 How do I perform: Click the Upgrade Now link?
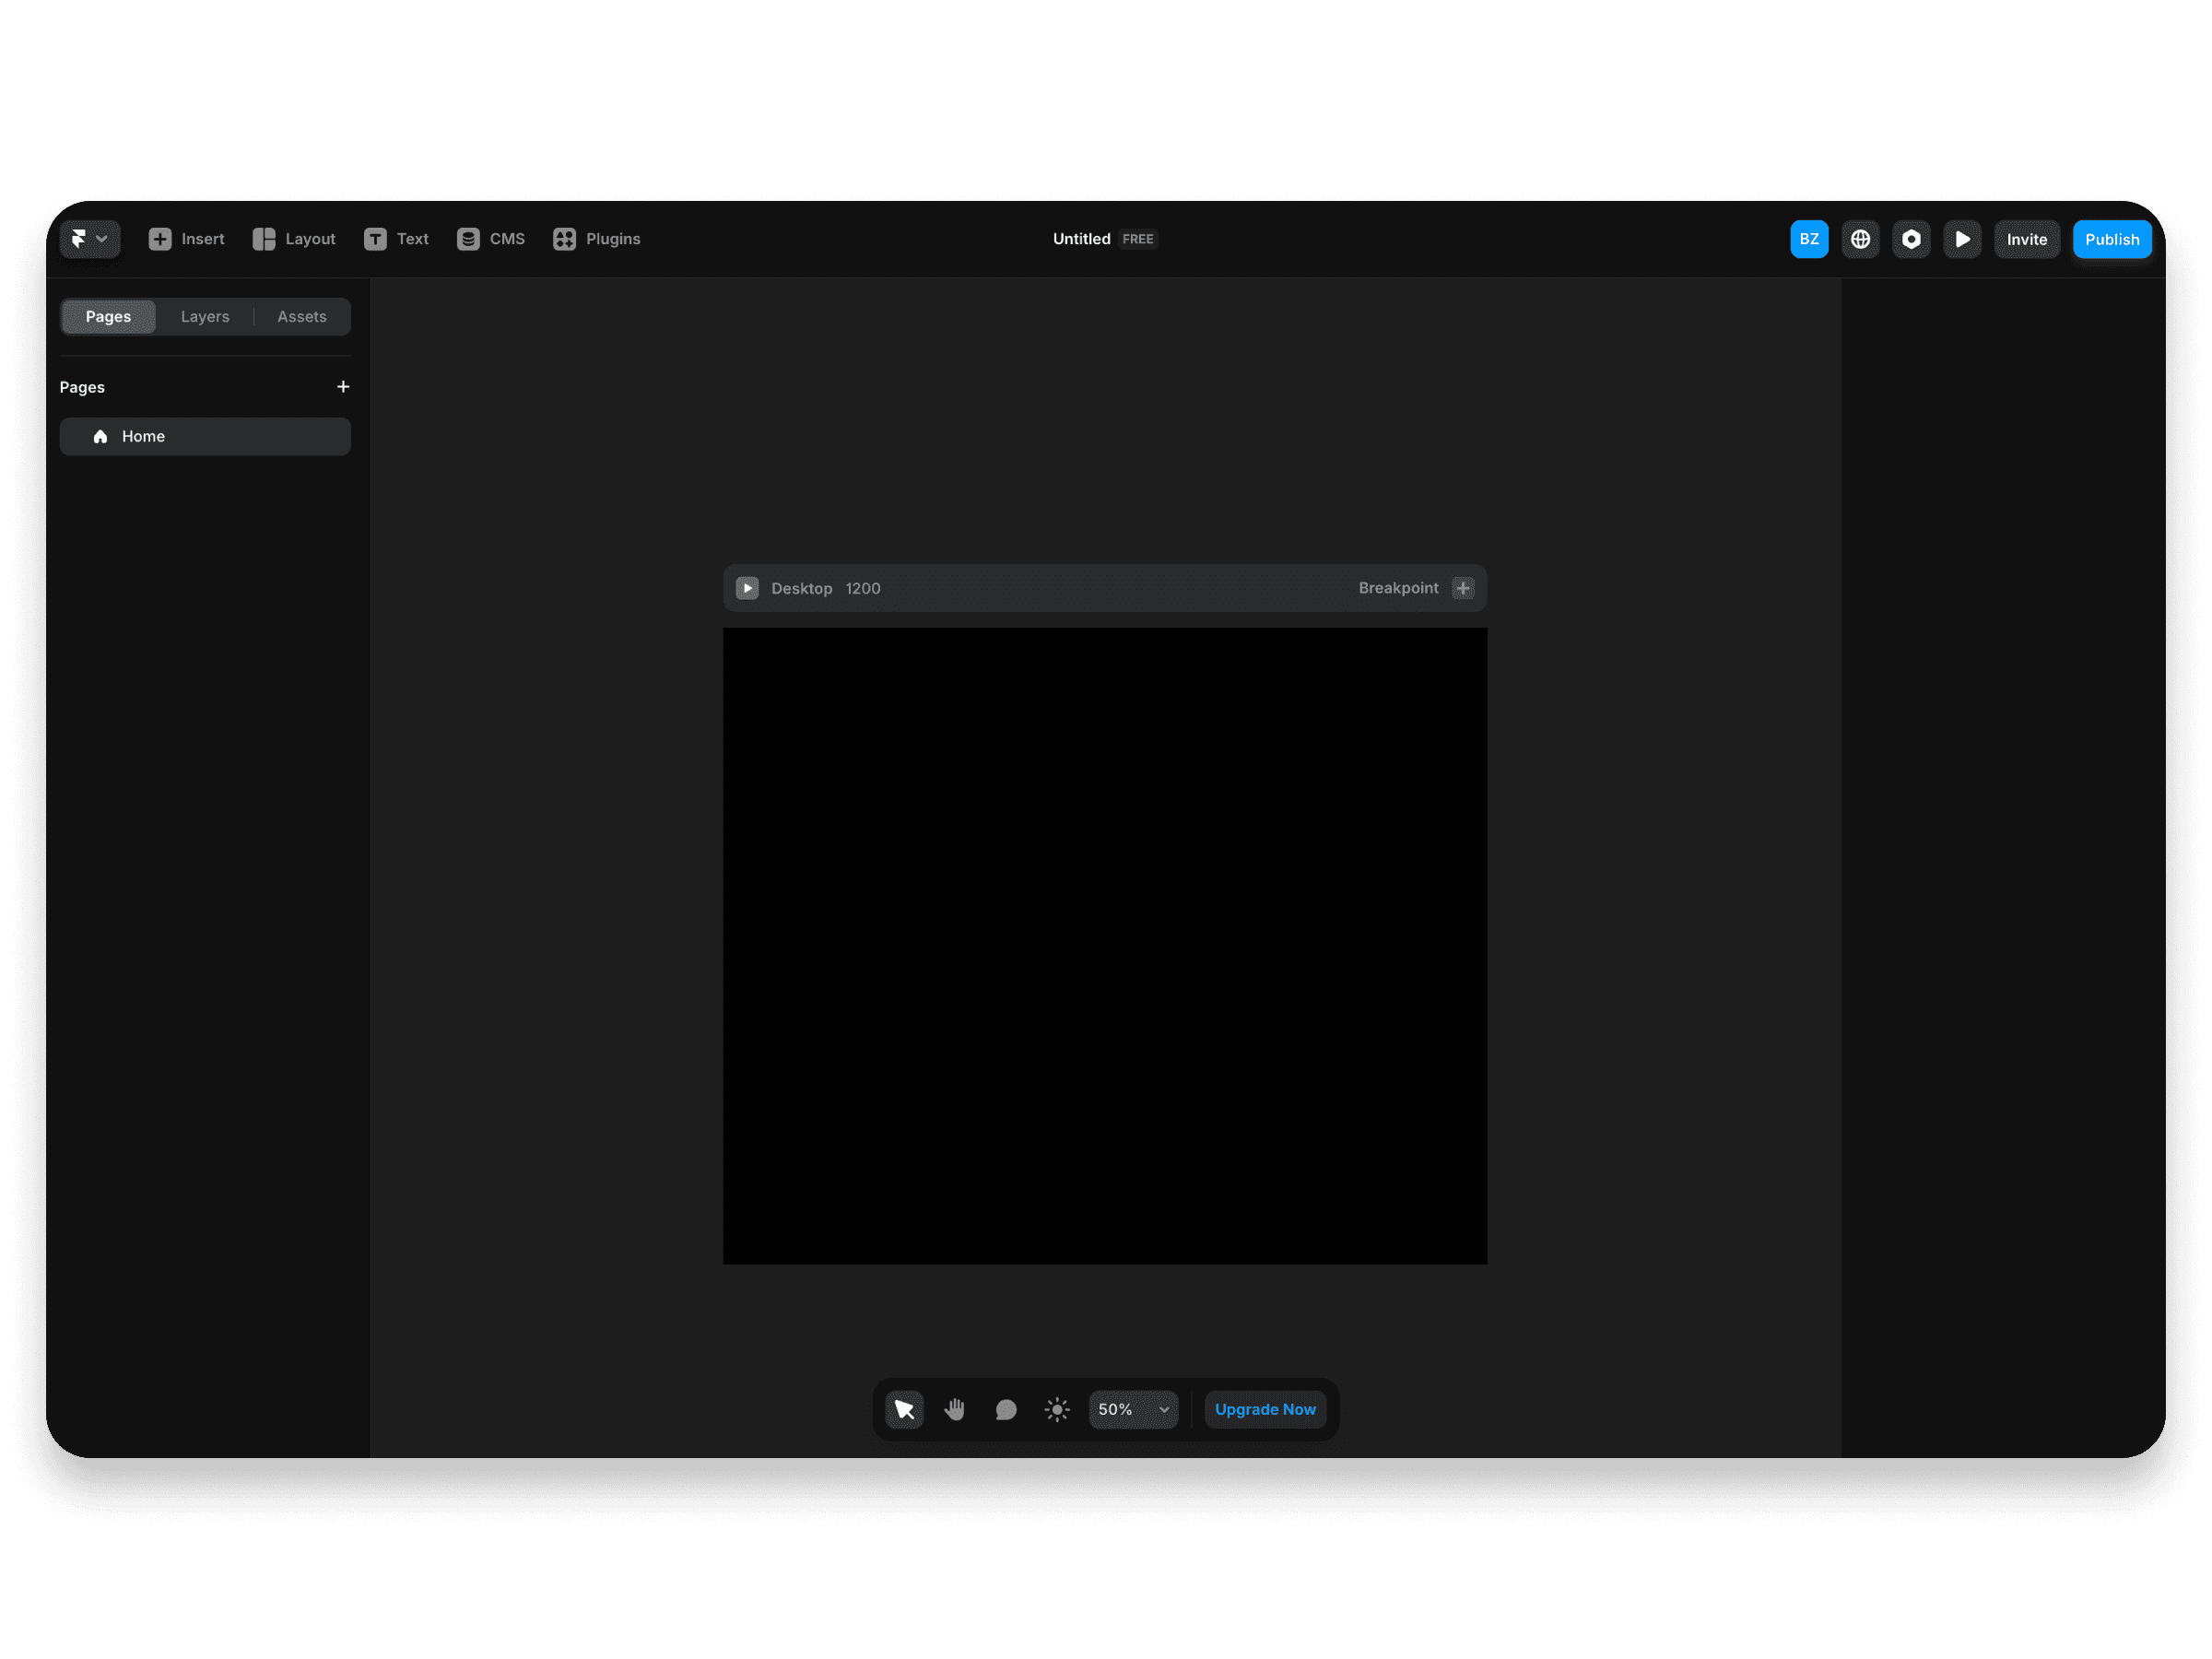[x=1265, y=1409]
